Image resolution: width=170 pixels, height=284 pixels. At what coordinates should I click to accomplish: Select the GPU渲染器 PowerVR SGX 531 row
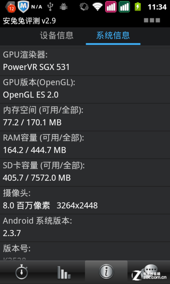click(85, 62)
